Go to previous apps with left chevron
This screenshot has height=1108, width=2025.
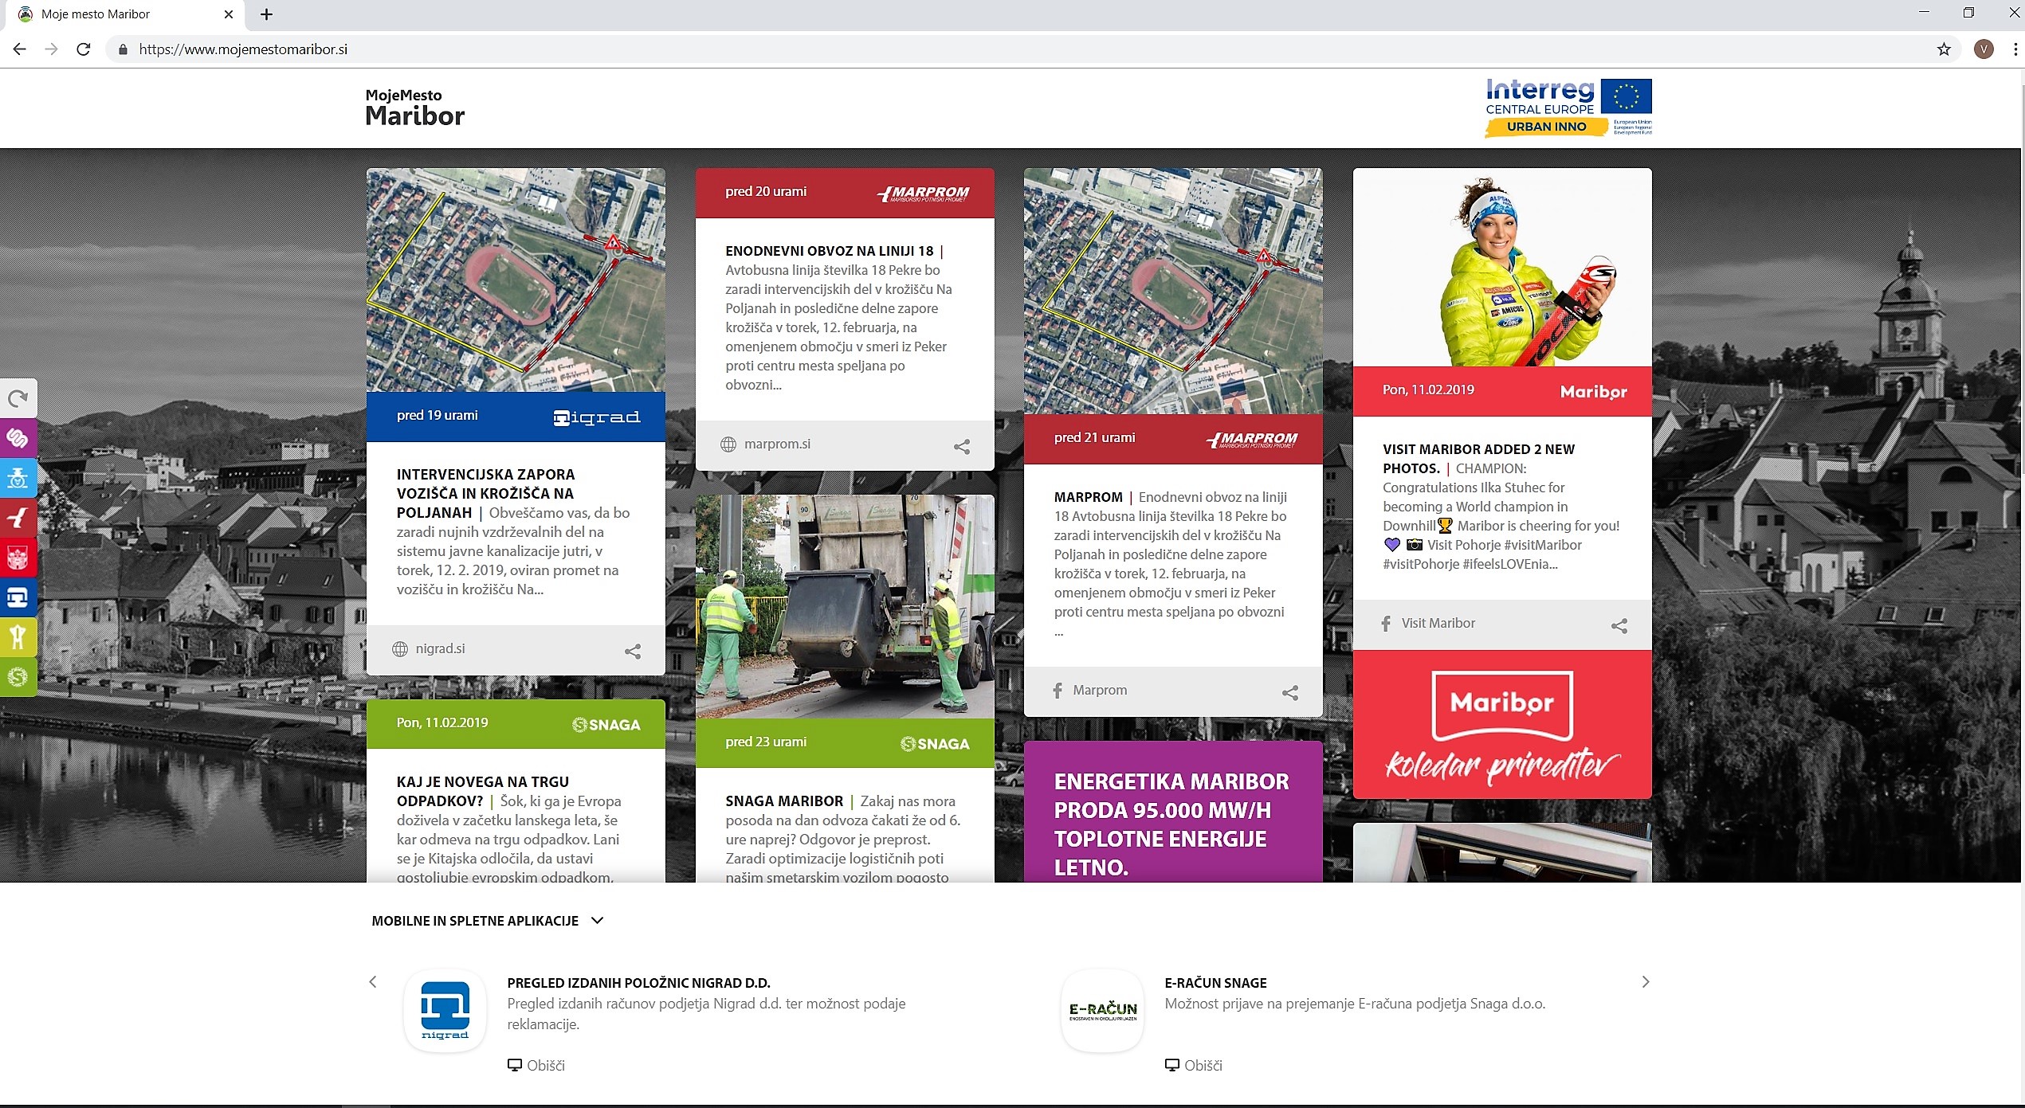pyautogui.click(x=372, y=982)
